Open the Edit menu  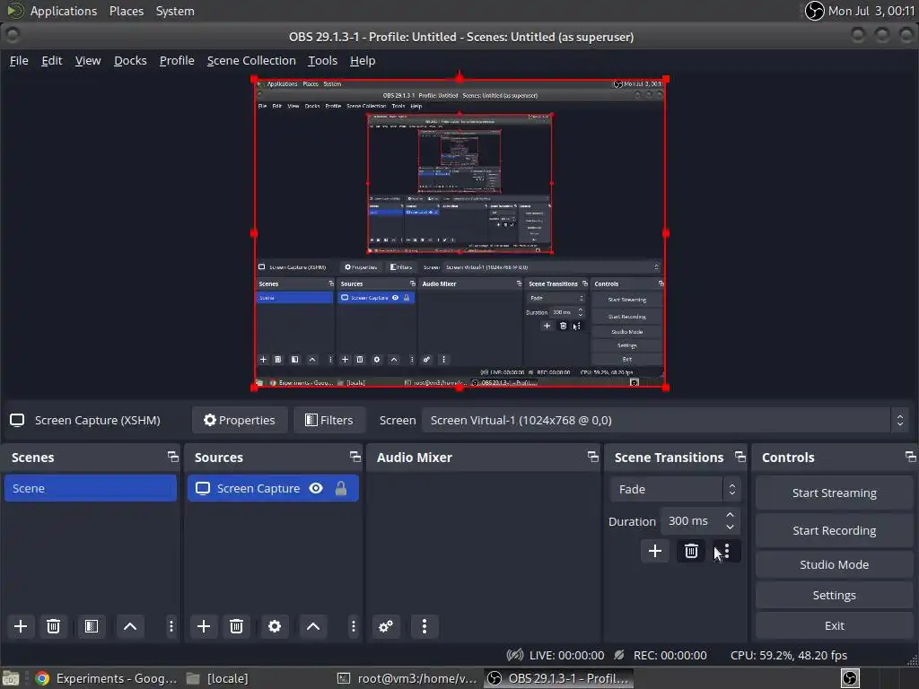pos(51,60)
